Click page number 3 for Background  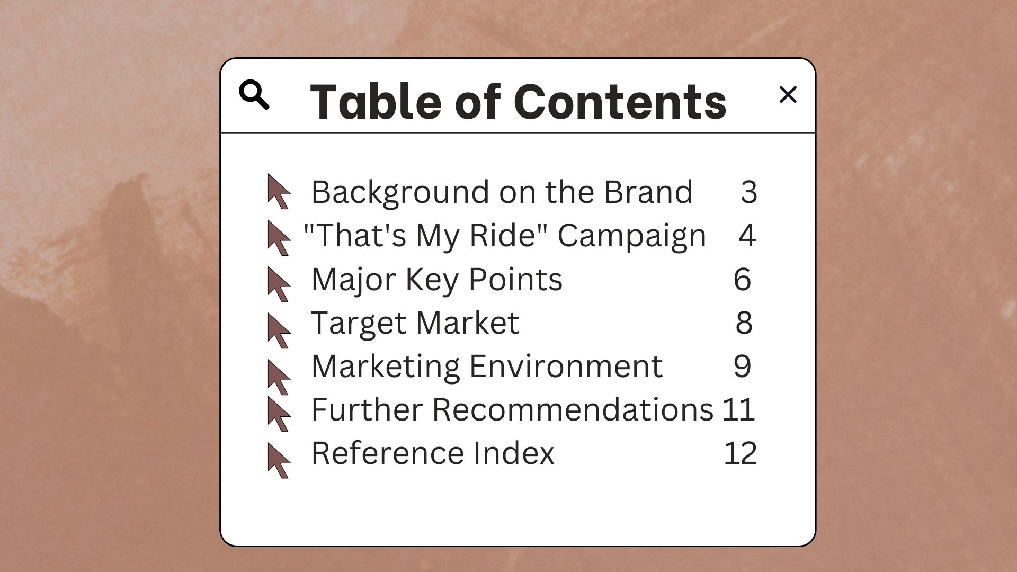[x=748, y=192]
